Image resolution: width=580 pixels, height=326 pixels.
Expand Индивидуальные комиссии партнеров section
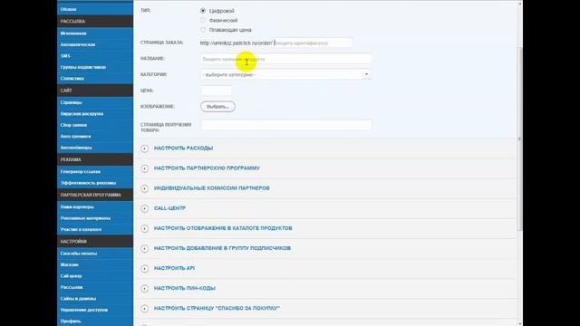[211, 188]
